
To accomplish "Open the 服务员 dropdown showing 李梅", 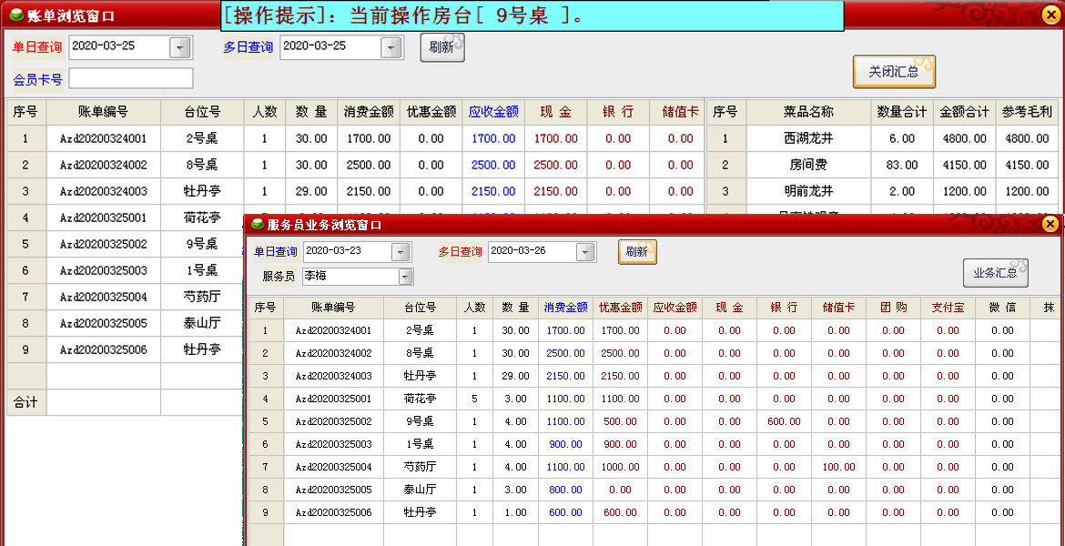I will click(405, 277).
